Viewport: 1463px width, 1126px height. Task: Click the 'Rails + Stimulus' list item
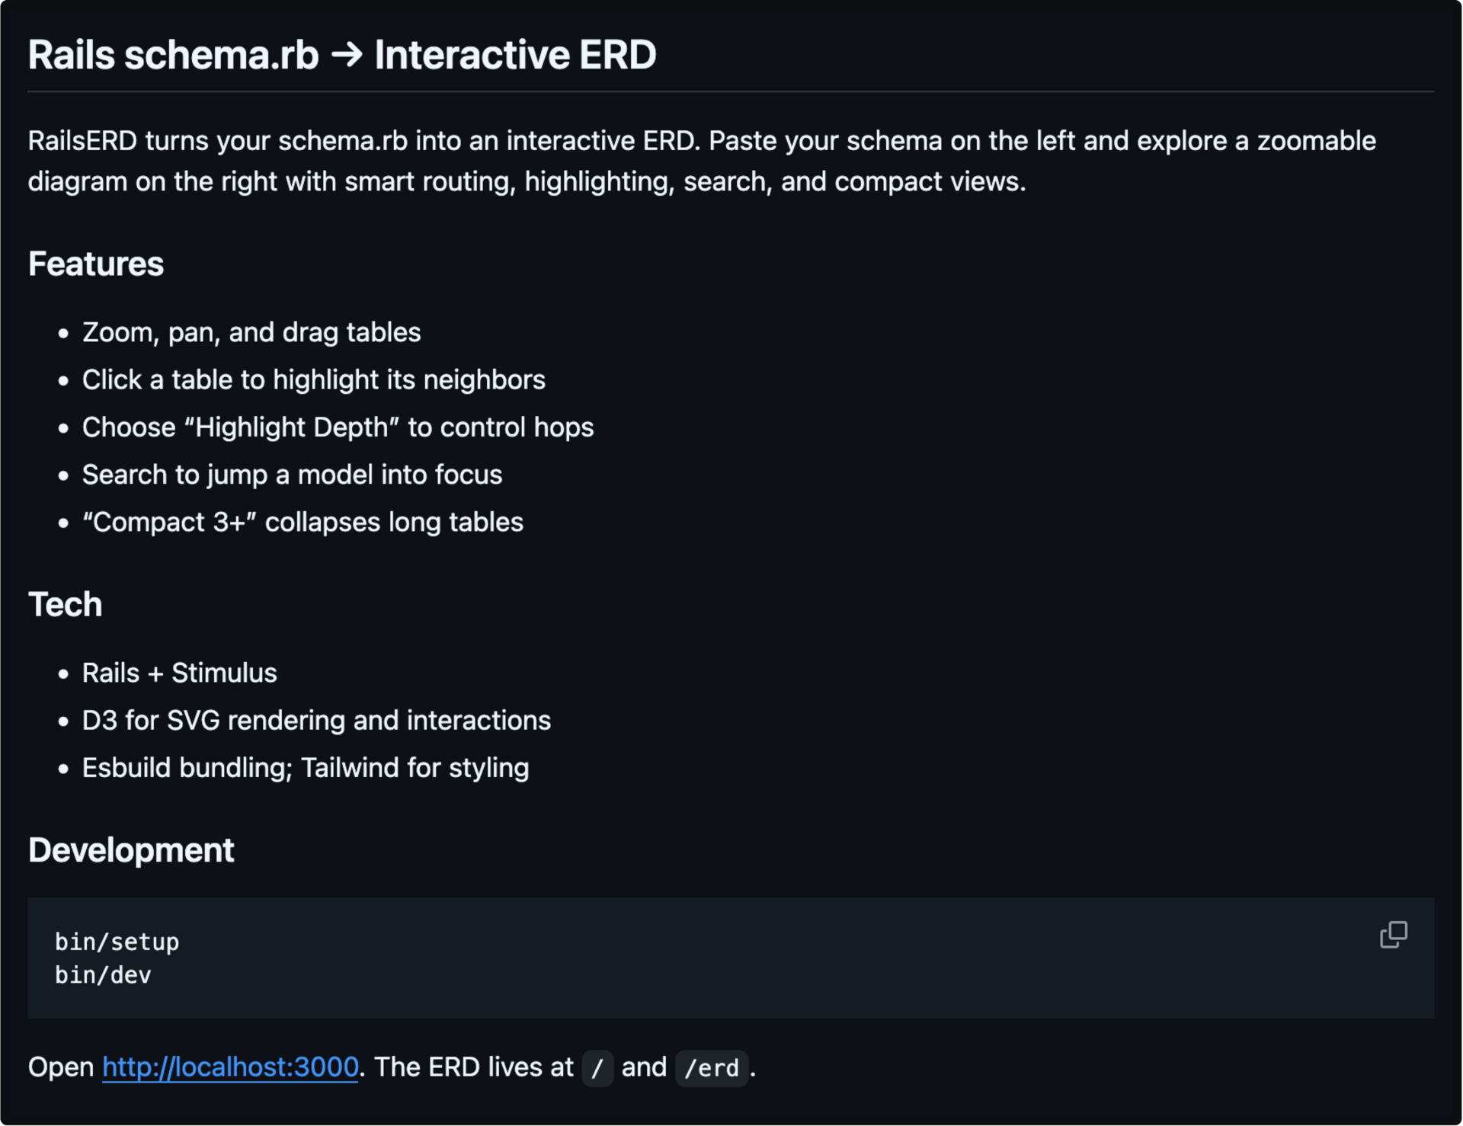(179, 673)
